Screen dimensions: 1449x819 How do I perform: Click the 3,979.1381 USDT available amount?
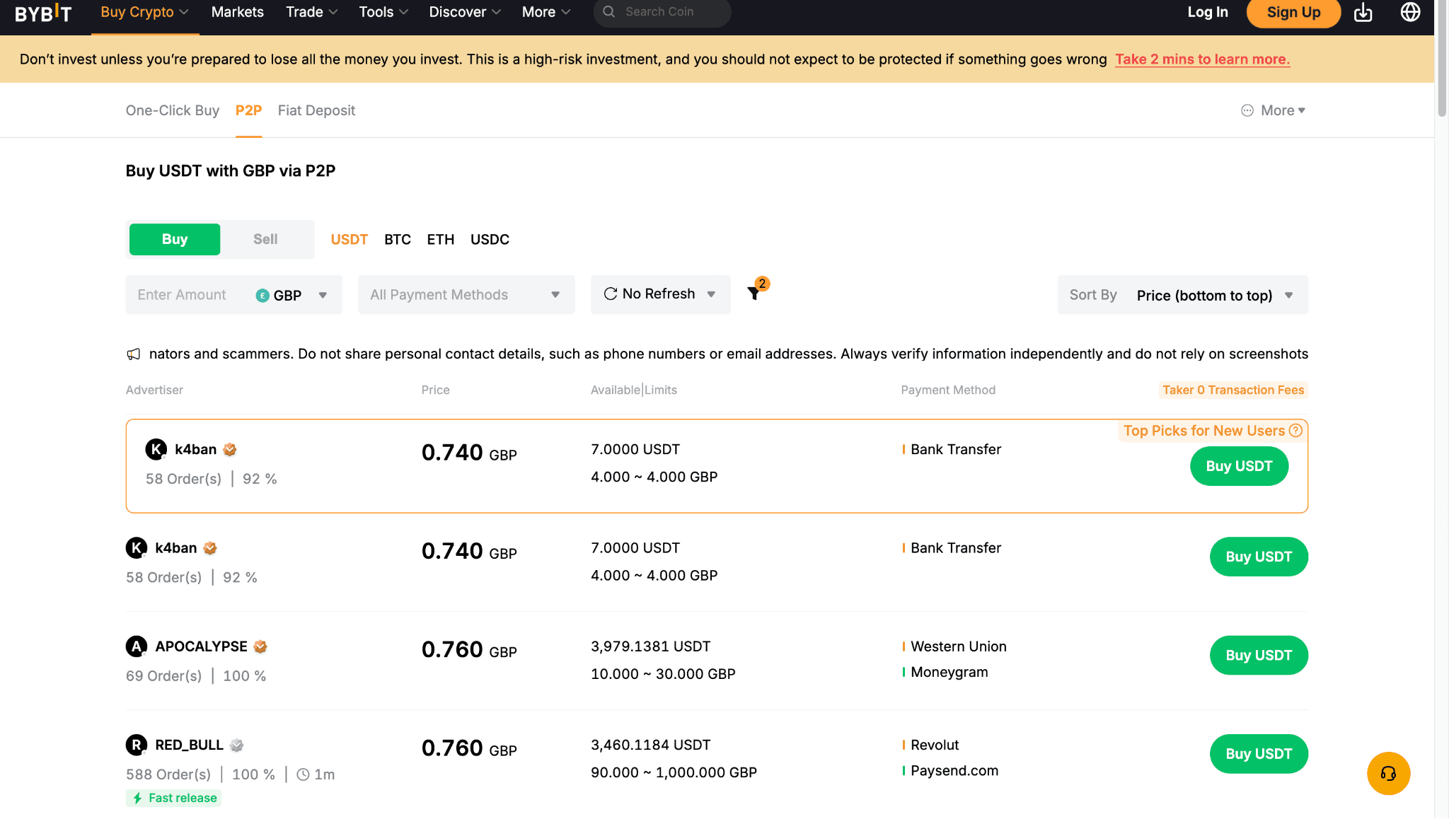pos(650,646)
